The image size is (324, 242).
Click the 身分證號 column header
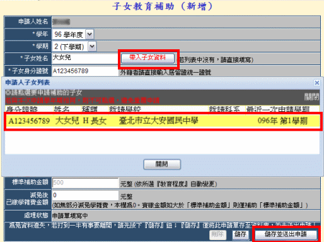[22, 109]
